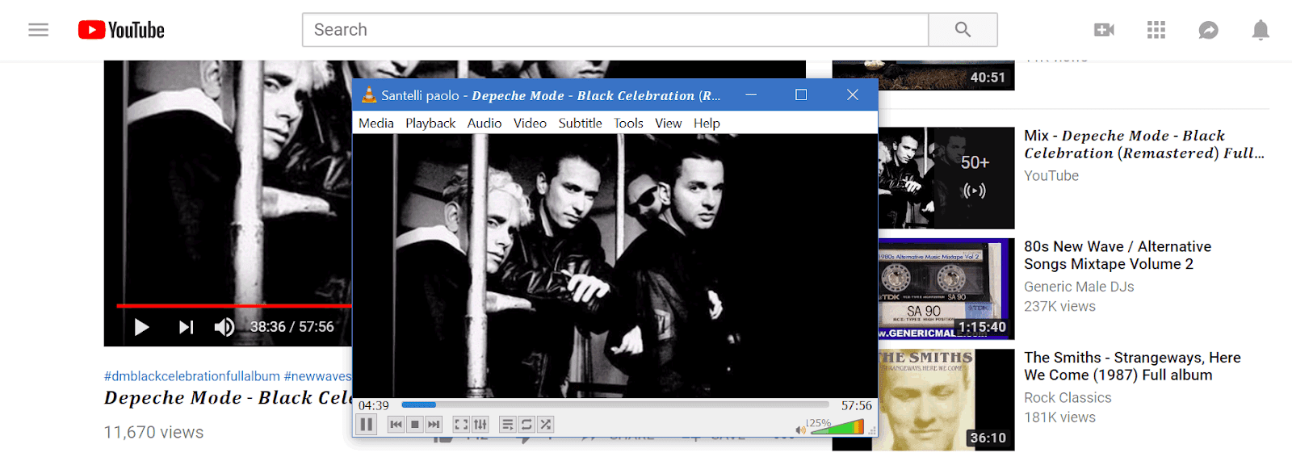Toggle VLC loop repeat mode

526,424
